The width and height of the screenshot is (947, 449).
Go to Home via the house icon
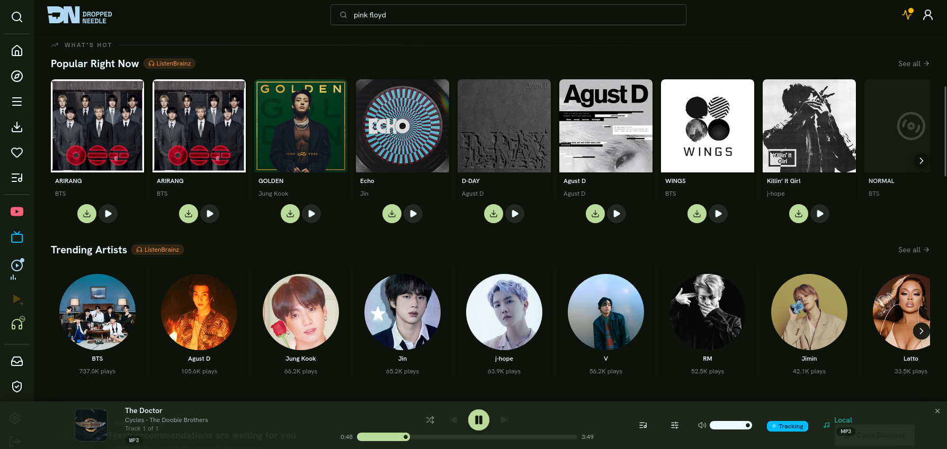pyautogui.click(x=17, y=51)
